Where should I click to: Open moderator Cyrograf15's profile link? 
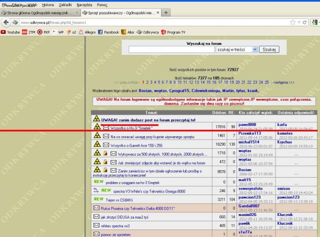[x=179, y=91]
